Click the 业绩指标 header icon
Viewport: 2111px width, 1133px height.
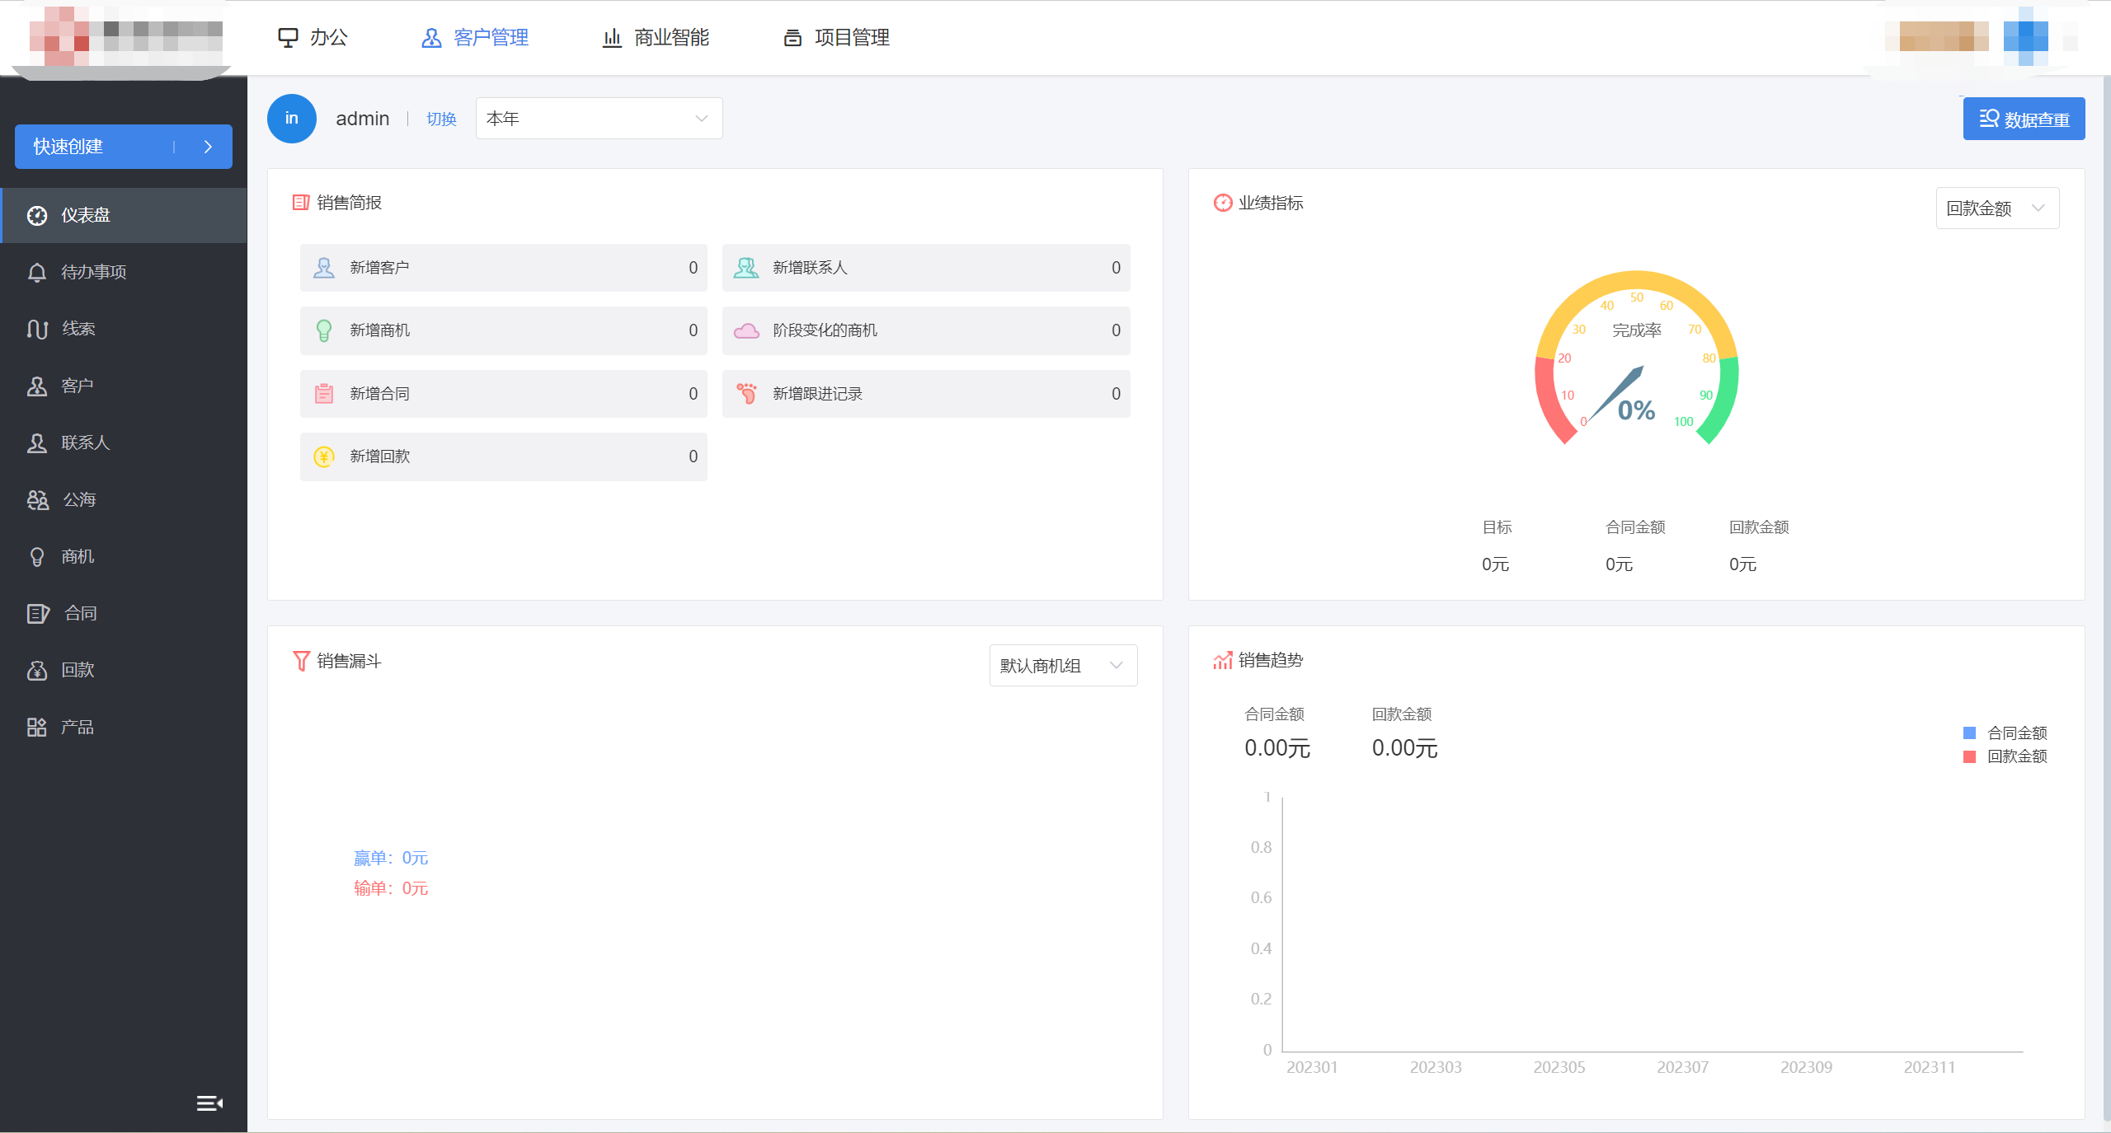1223,203
